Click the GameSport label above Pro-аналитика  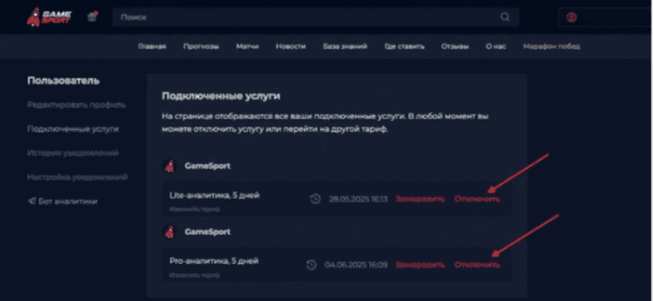207,231
